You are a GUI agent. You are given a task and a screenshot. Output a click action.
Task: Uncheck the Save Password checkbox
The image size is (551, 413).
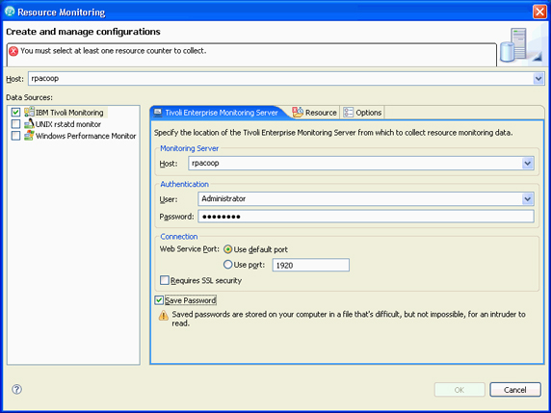tap(159, 300)
